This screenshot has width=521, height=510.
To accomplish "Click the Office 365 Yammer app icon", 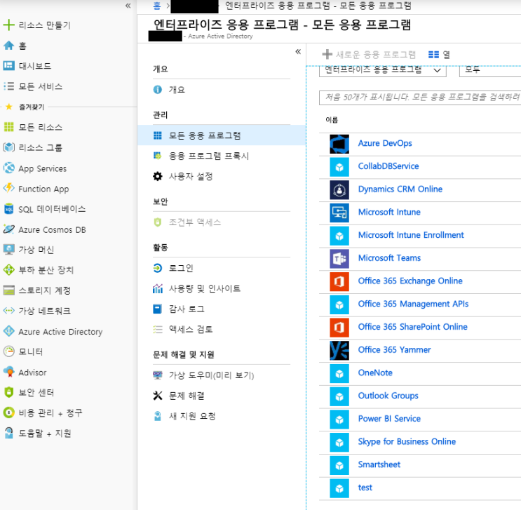I will click(339, 350).
